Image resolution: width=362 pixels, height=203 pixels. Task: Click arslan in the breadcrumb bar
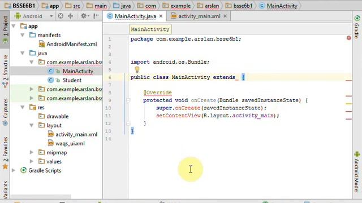[x=212, y=6]
